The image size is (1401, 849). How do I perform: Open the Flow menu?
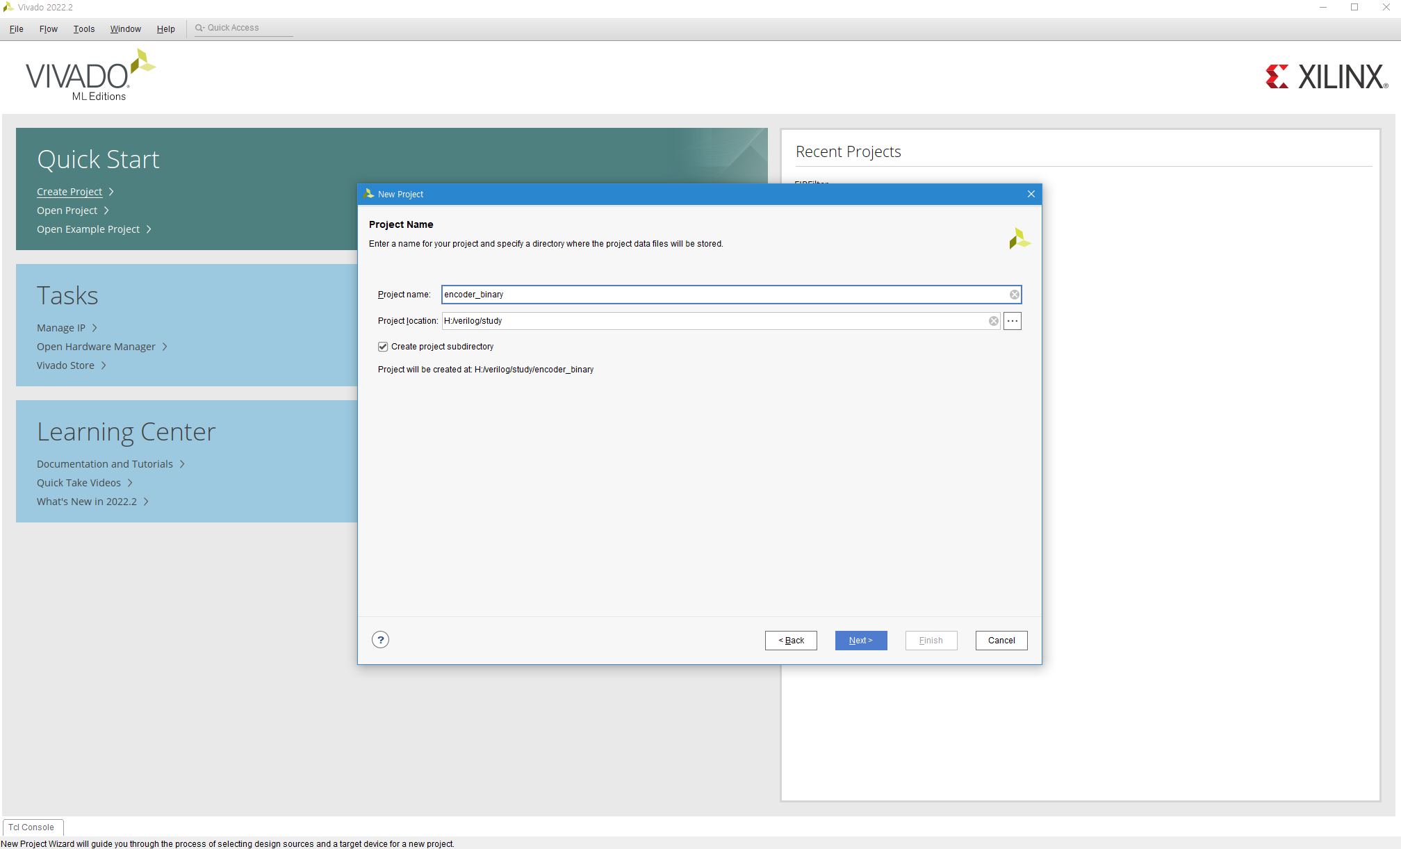(x=48, y=28)
